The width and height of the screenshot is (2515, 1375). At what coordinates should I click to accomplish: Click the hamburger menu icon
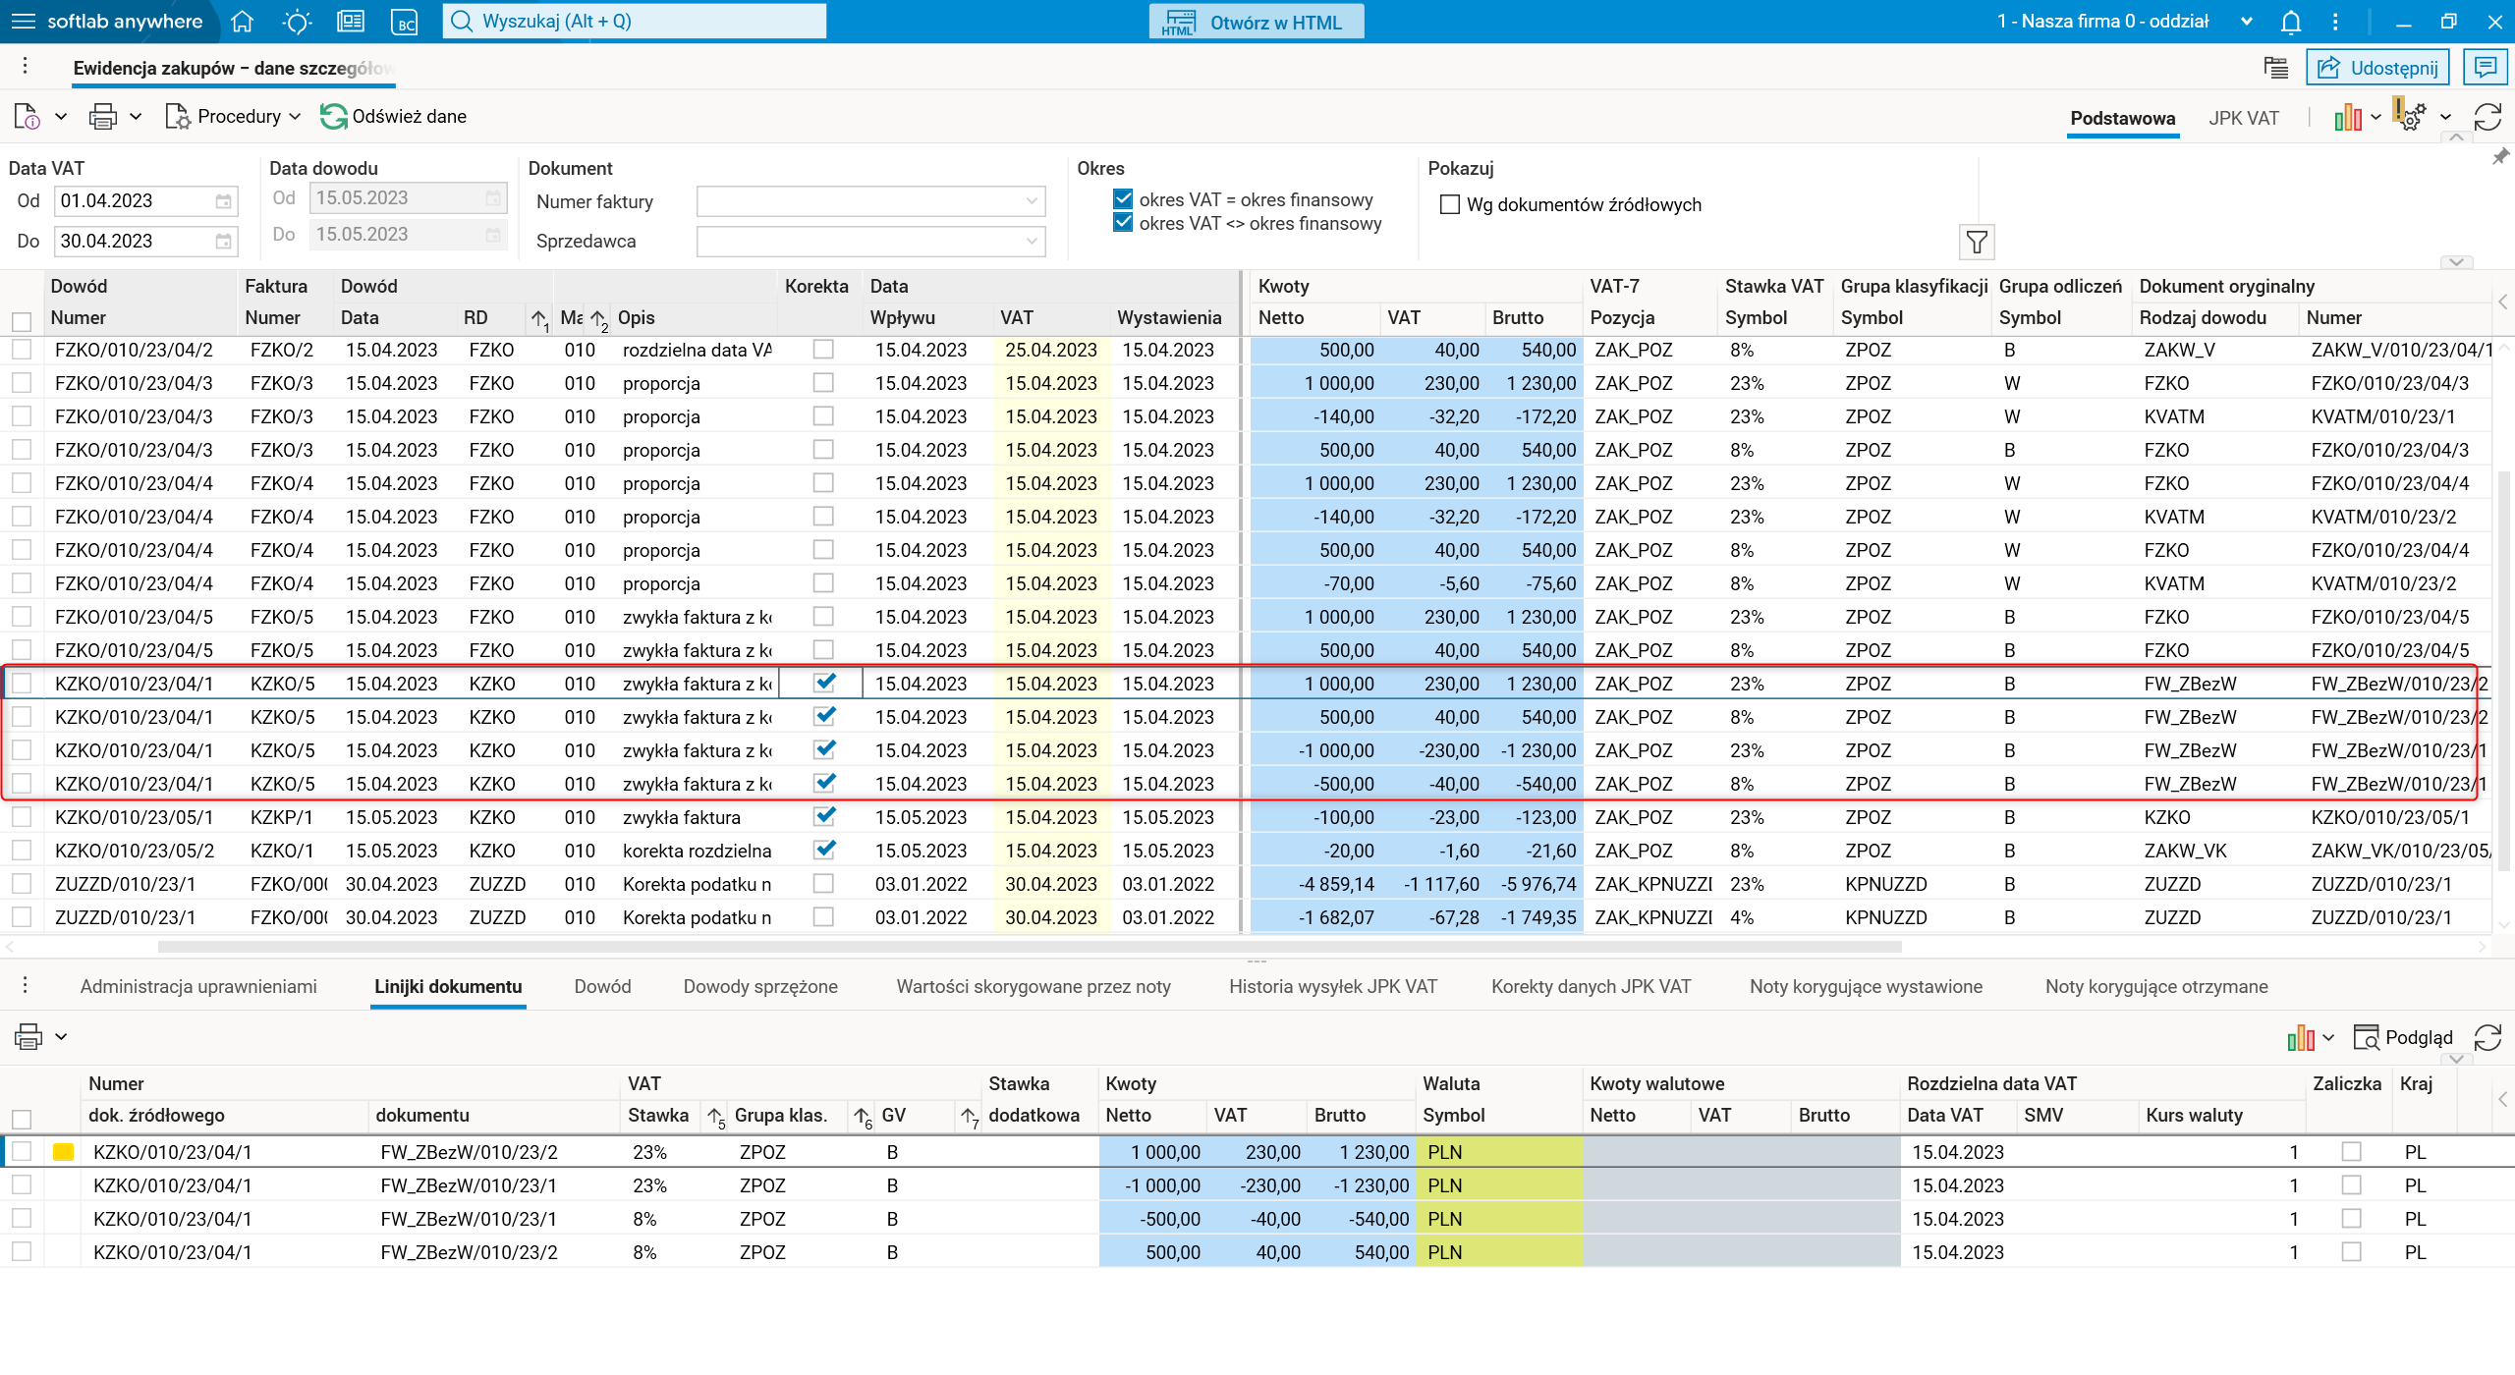point(23,22)
